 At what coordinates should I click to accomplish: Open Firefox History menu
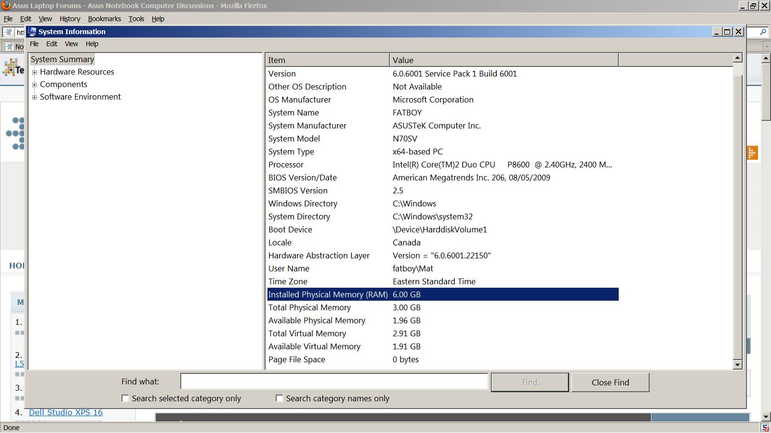pos(70,19)
